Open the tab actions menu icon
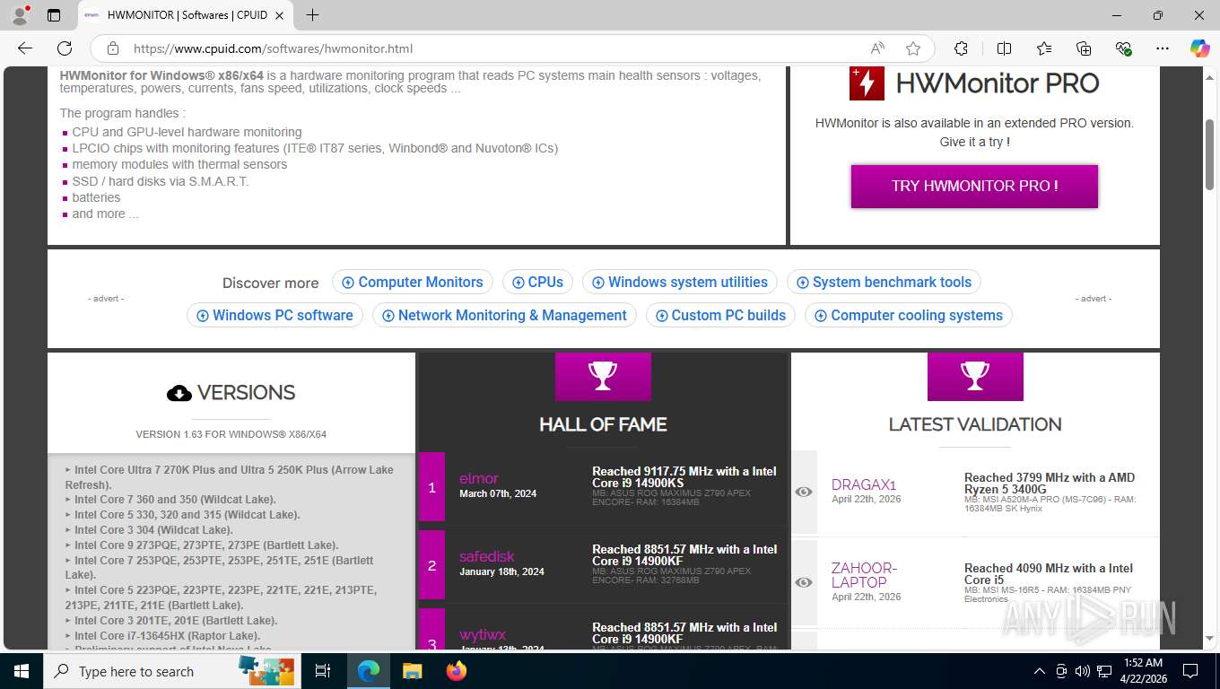The height and width of the screenshot is (689, 1220). (x=54, y=15)
